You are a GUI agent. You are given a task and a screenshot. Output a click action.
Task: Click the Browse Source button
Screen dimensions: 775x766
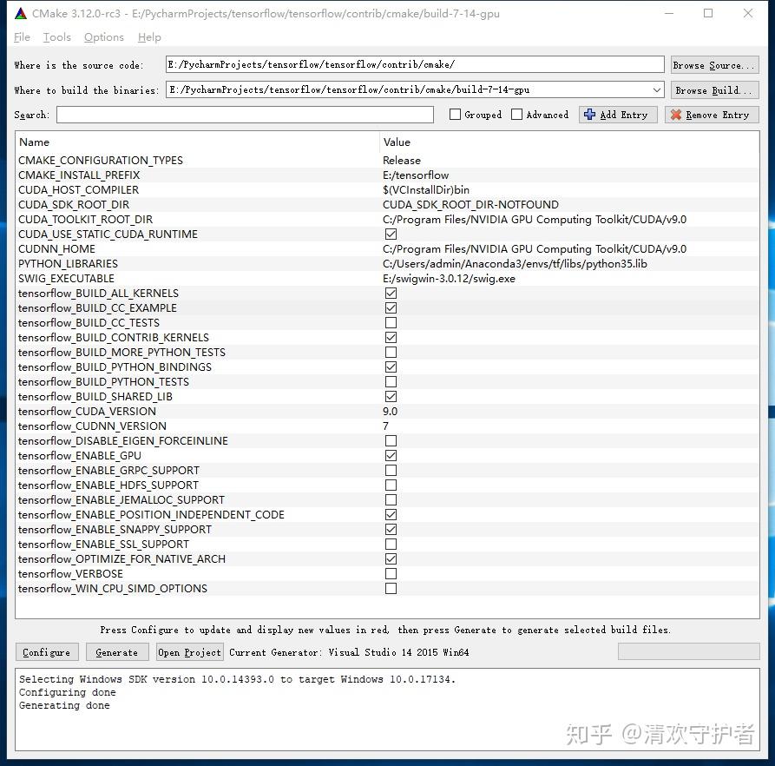pos(714,65)
